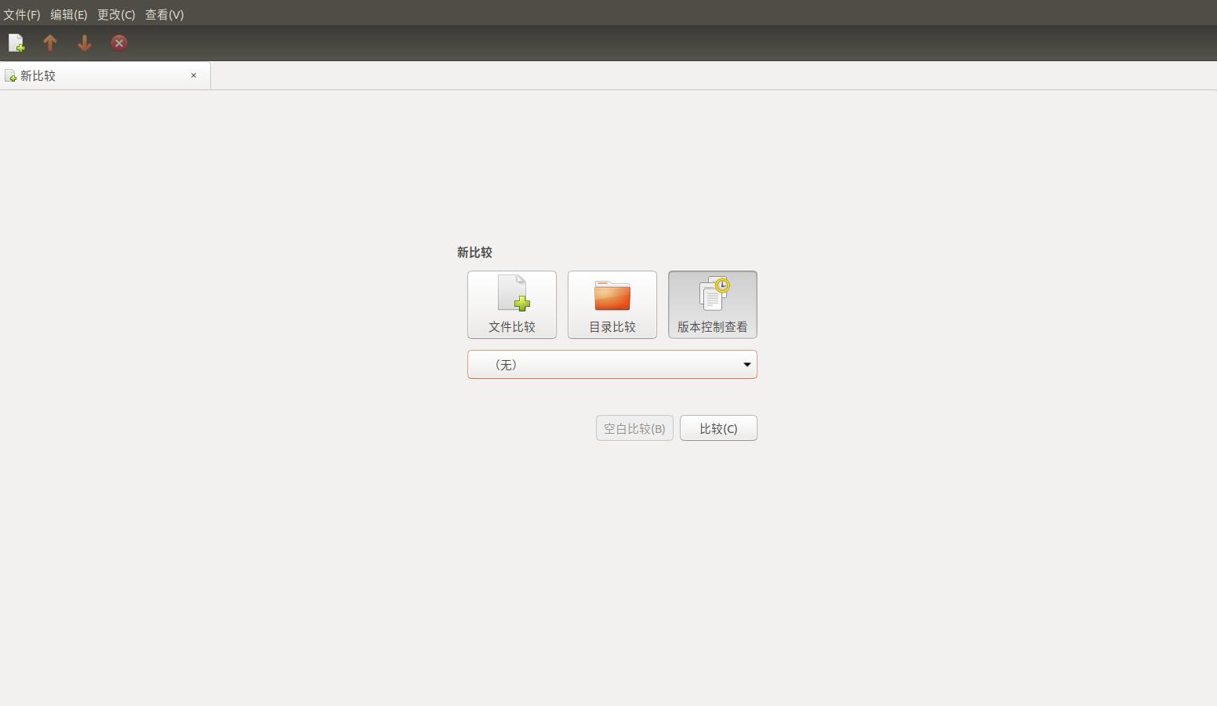
Task: Click the down arrow toolbar icon
Action: [85, 43]
